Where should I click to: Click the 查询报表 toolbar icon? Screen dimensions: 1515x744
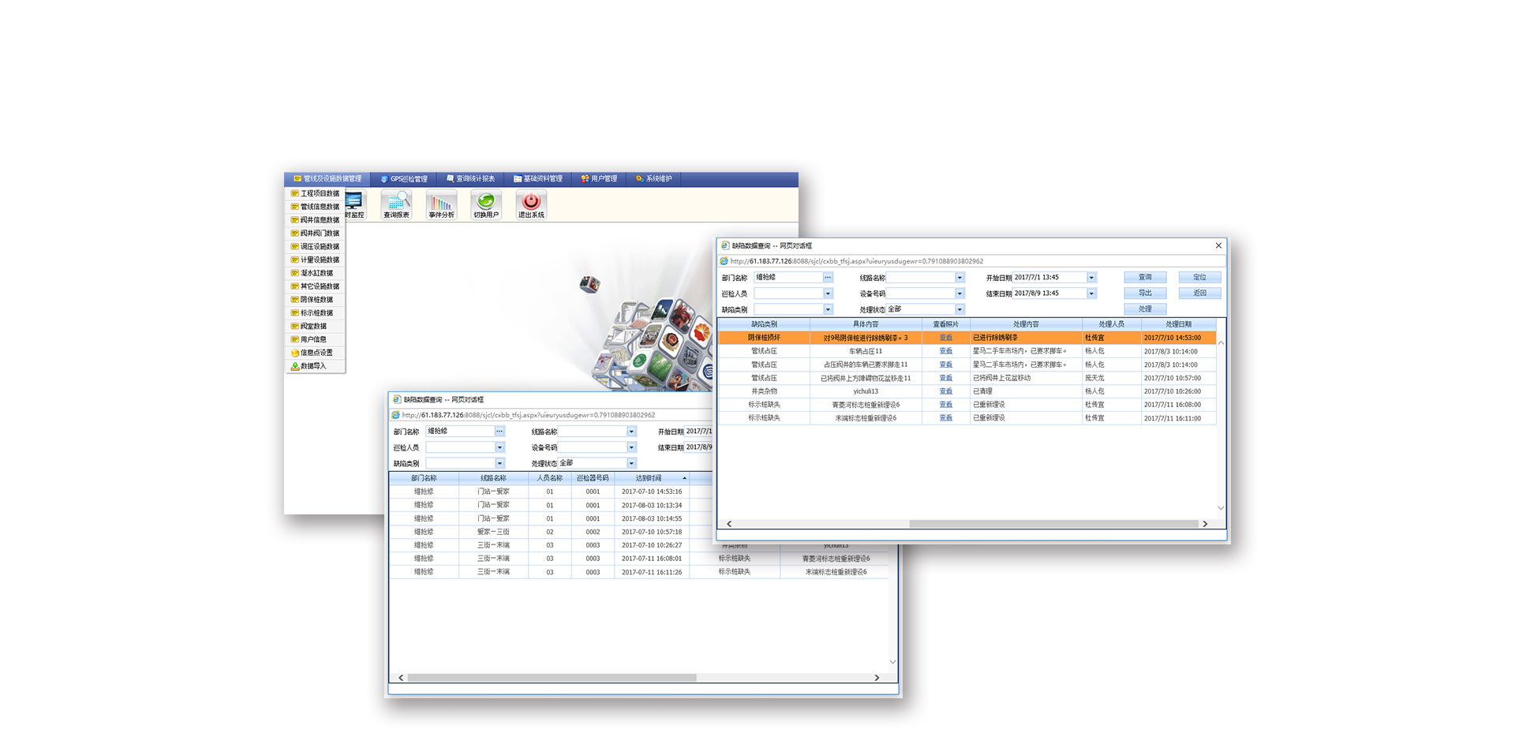pos(396,204)
